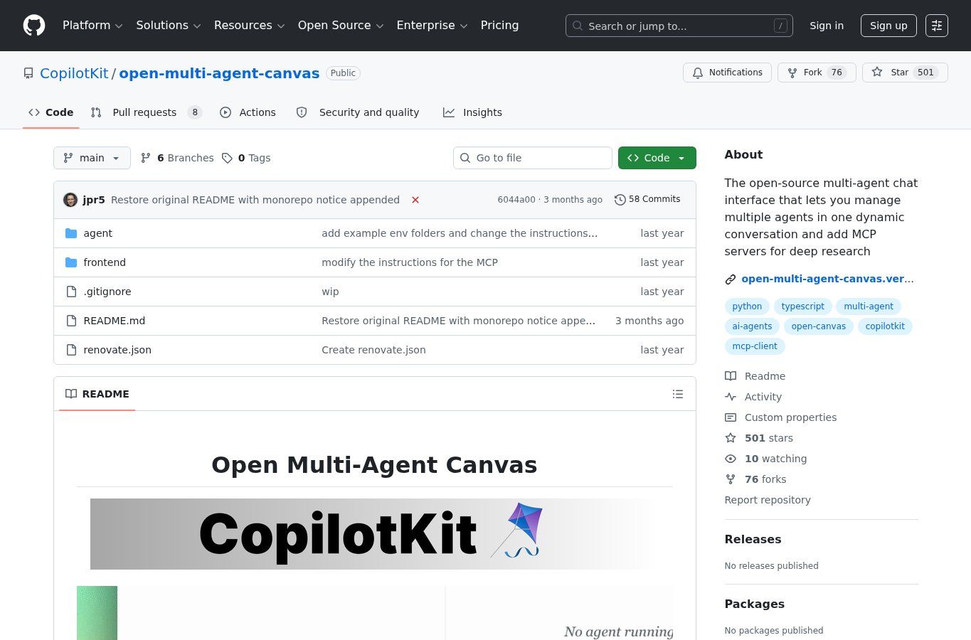This screenshot has height=640, width=971.
Task: Open the Insights tab
Action: point(472,112)
